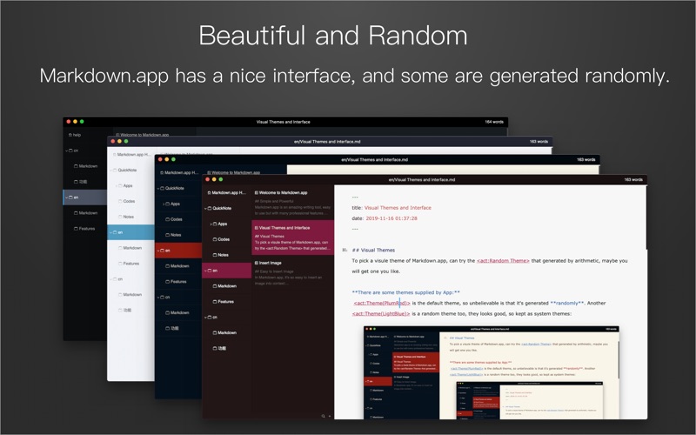Screen dimensions: 696x435
Task: Select Markdown folder under cn in navy window
Action: click(x=178, y=312)
